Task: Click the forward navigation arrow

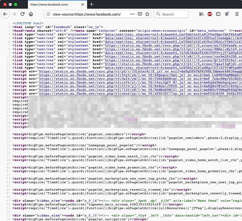Action: click(14, 14)
